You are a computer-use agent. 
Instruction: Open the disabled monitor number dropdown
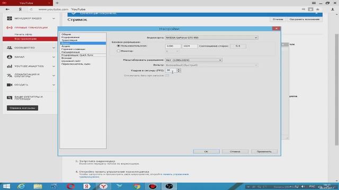point(172,51)
